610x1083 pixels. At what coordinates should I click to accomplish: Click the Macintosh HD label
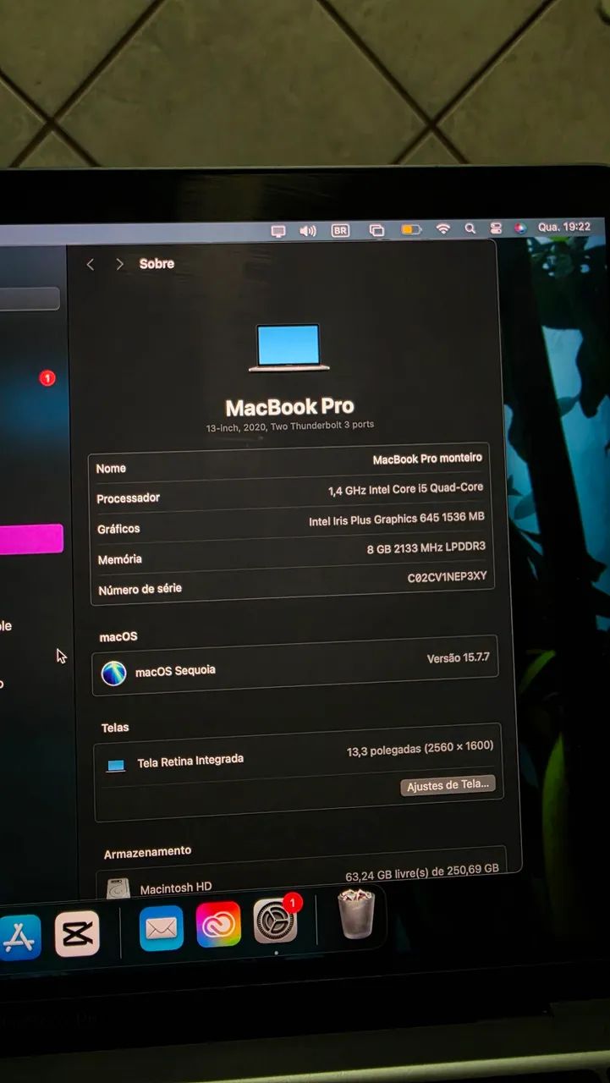point(176,888)
